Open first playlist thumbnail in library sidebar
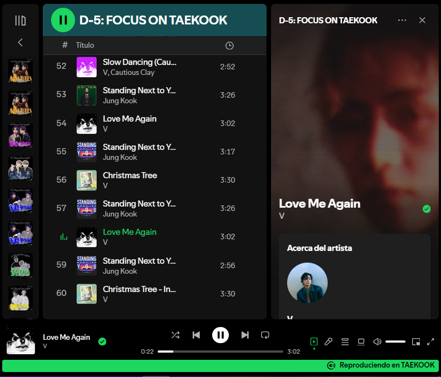 coord(21,71)
